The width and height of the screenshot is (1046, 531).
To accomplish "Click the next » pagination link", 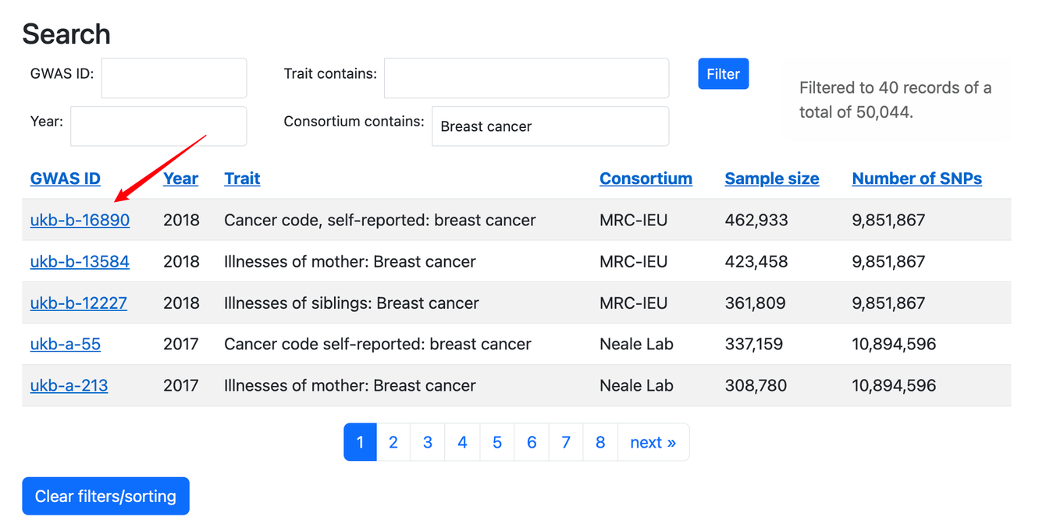I will 653,442.
